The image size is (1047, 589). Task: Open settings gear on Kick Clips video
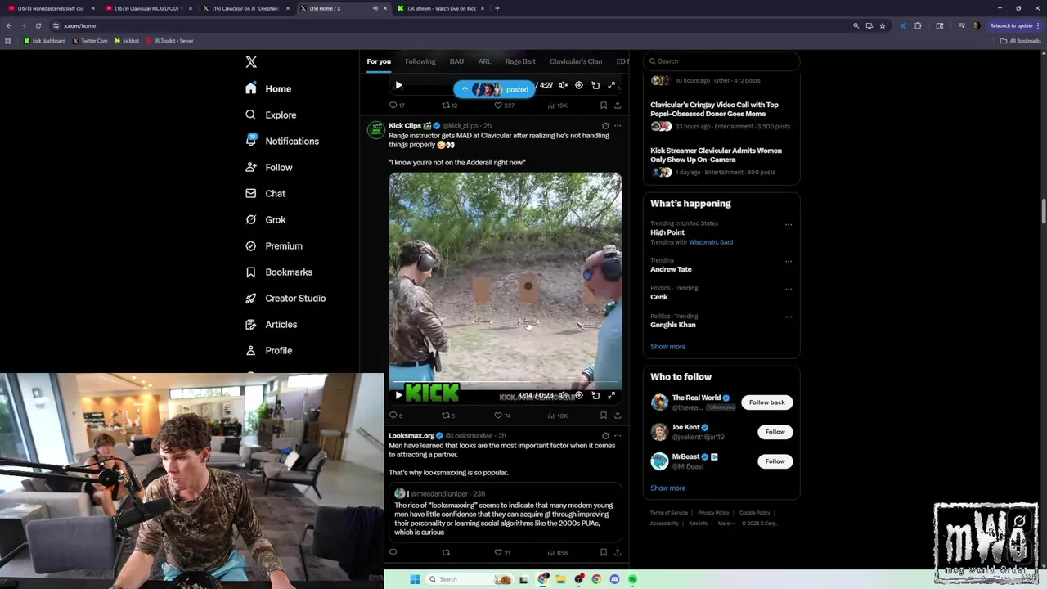pos(579,395)
